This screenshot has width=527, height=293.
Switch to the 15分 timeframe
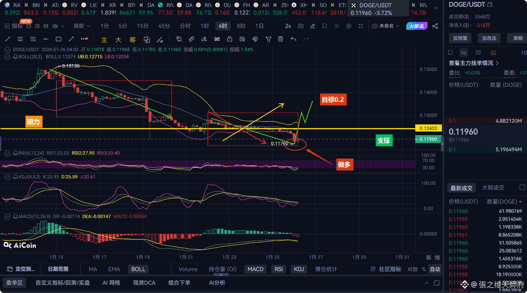(143, 26)
